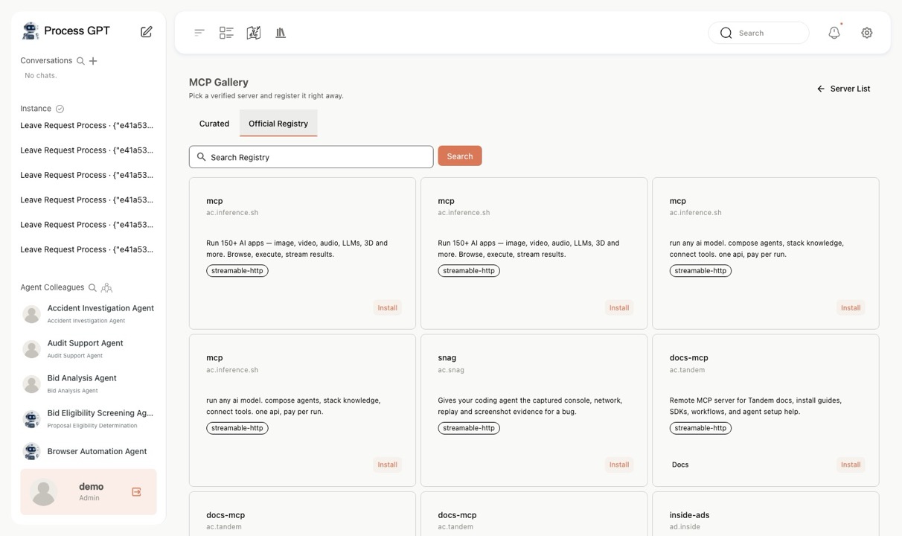Click the Process GPT robot logo

click(x=30, y=31)
